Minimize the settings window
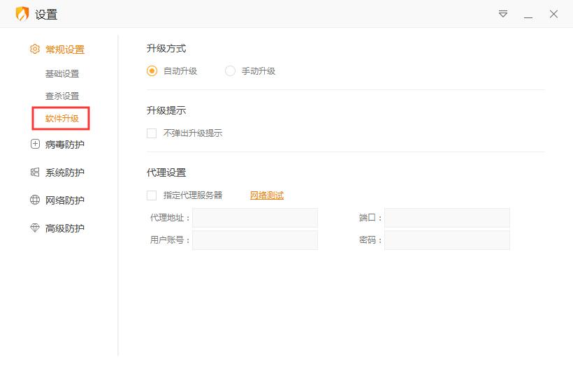Image resolution: width=573 pixels, height=377 pixels. click(528, 15)
